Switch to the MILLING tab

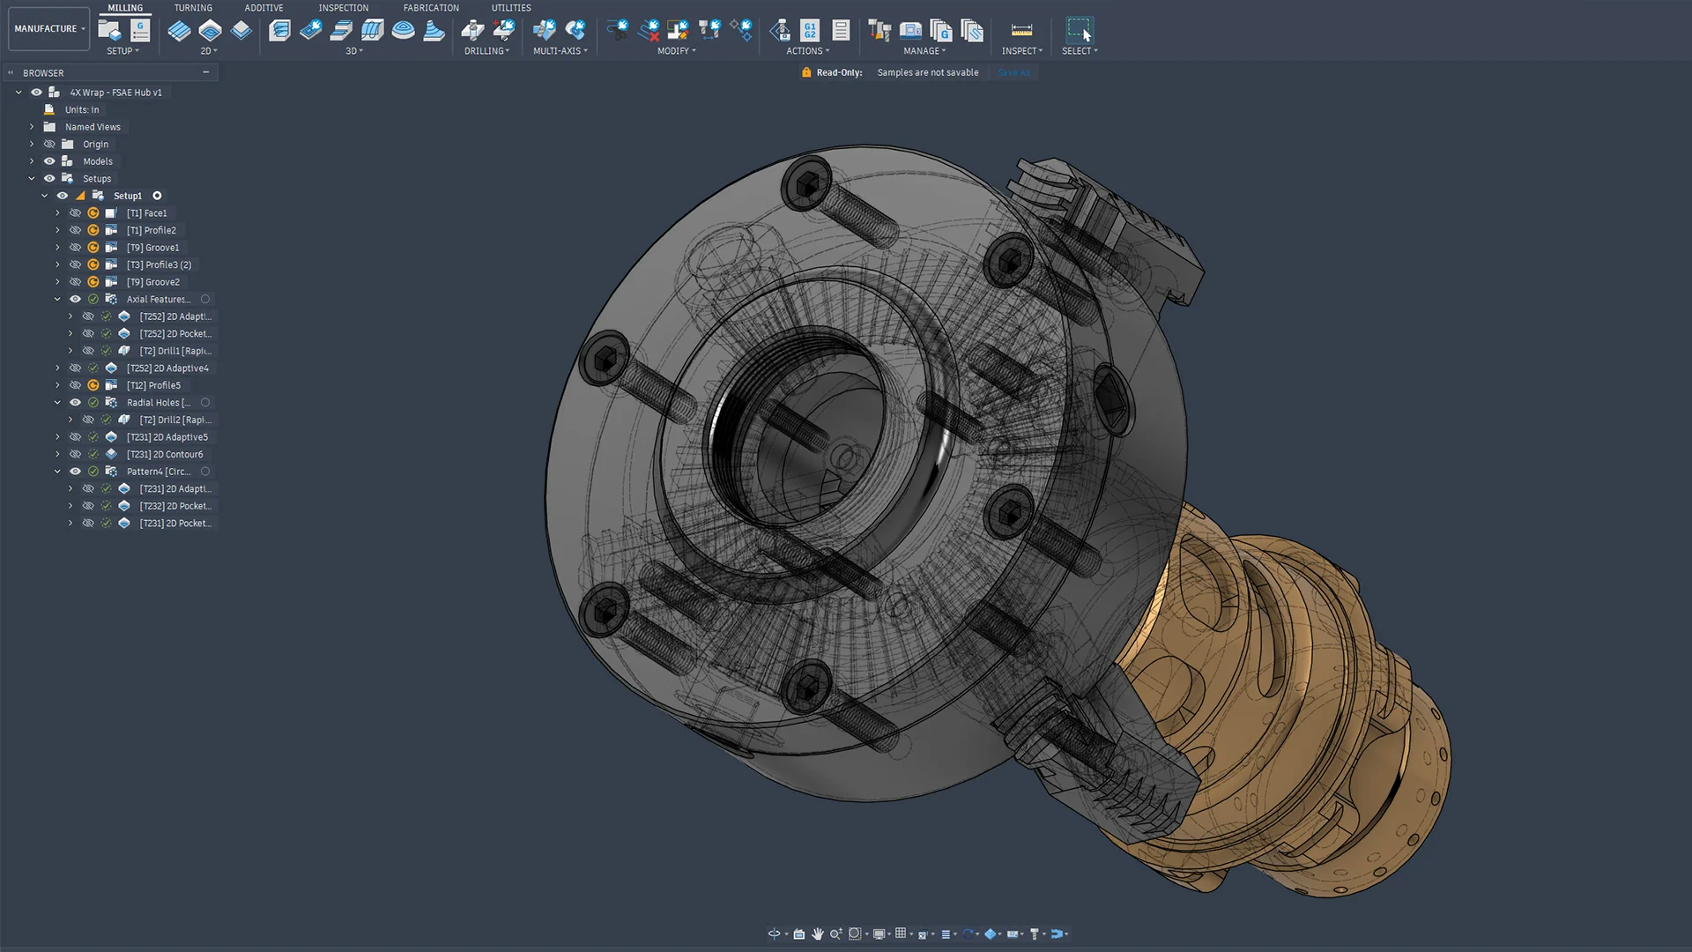(125, 8)
